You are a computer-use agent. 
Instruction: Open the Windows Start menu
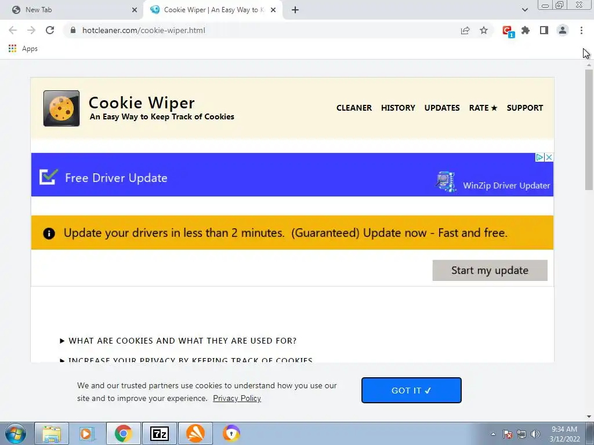(x=16, y=433)
